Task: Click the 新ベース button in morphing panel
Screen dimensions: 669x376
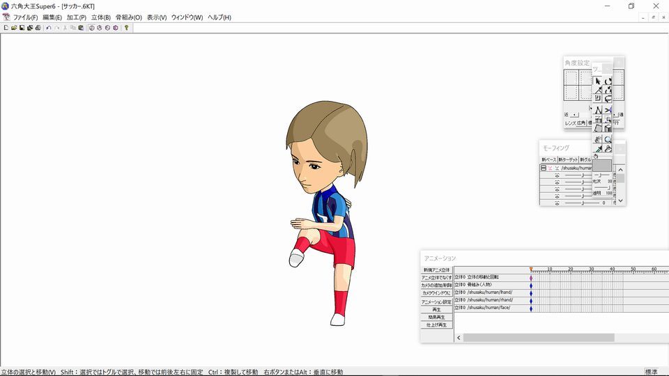Action: [549, 160]
